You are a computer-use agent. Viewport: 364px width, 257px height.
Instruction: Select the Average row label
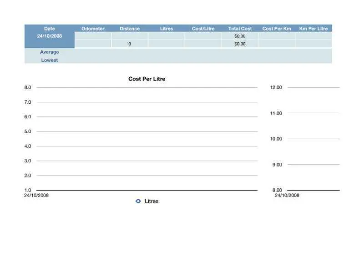pos(50,52)
